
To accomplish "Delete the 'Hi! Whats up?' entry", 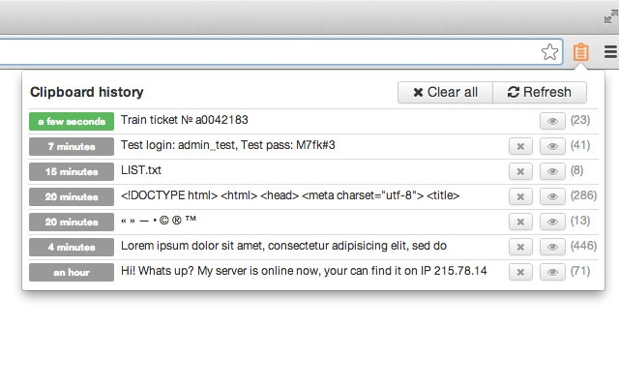I will (520, 272).
